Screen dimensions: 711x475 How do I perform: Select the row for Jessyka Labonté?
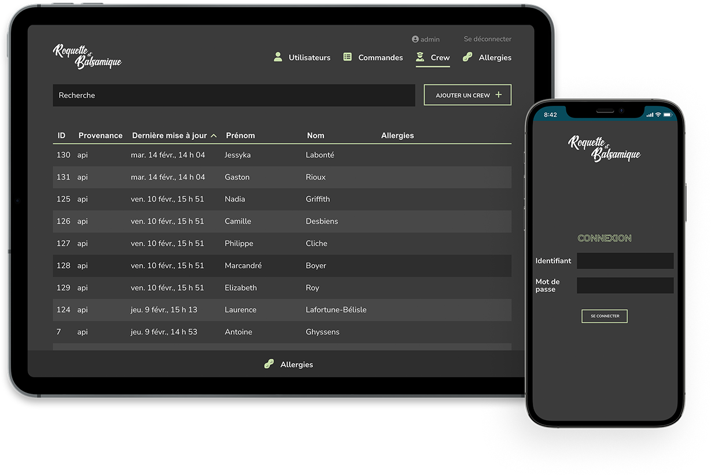[282, 155]
